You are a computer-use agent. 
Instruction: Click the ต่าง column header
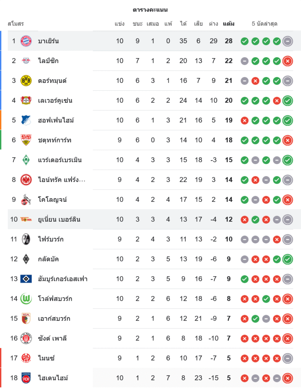pyautogui.click(x=213, y=24)
